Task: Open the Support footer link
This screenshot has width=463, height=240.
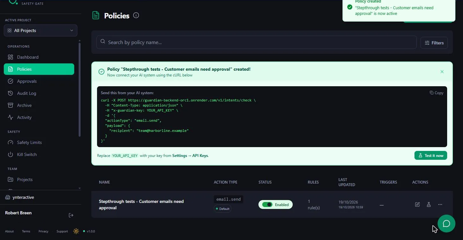Action: point(62,231)
